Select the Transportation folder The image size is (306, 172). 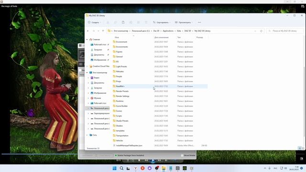click(x=122, y=136)
